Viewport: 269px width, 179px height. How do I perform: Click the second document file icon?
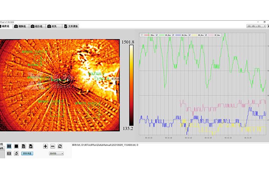[x=31, y=146]
